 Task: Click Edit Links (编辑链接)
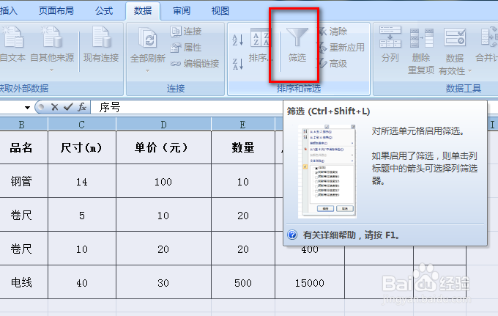tap(195, 64)
